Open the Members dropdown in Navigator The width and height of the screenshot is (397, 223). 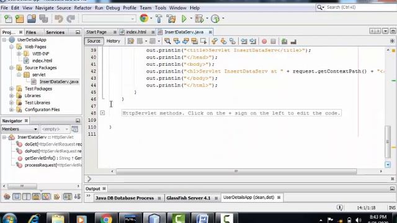coord(20,129)
